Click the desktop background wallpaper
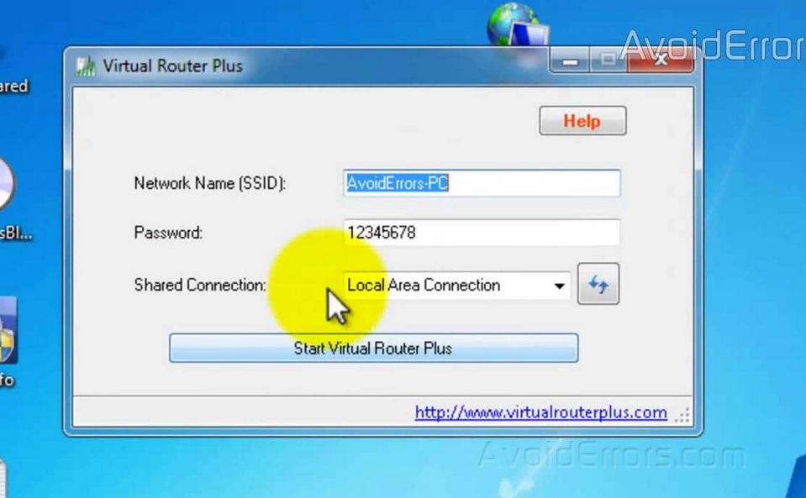 756,252
